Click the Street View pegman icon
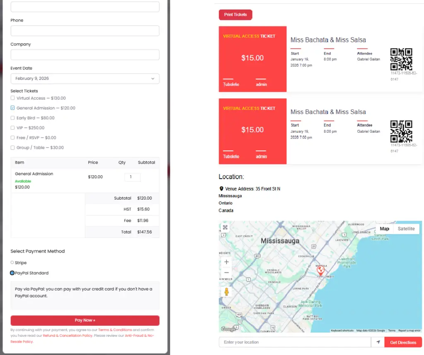This screenshot has height=355, width=424. 226,292
